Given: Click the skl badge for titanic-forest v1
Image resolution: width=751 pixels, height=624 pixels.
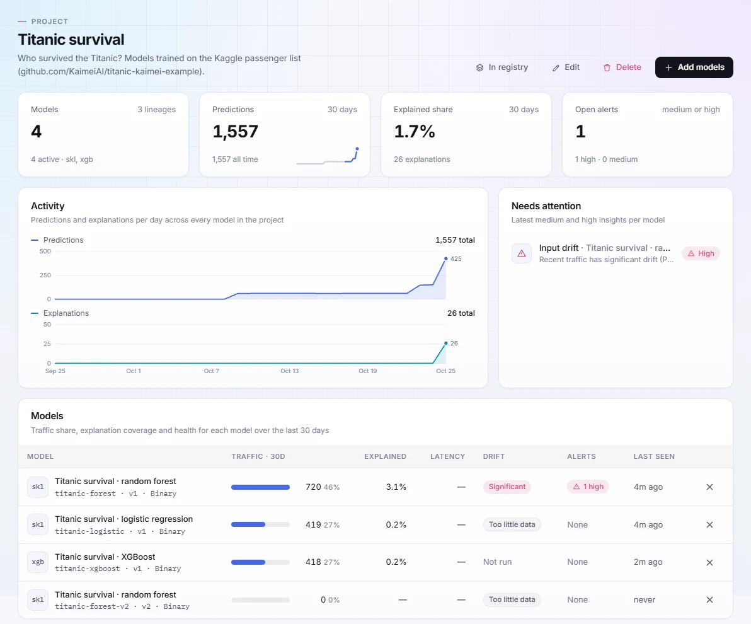Looking at the screenshot, I should [x=38, y=487].
